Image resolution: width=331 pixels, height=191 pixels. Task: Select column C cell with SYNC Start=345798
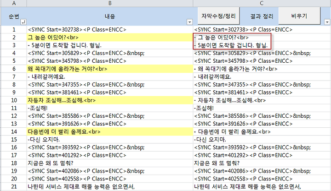tap(262, 61)
